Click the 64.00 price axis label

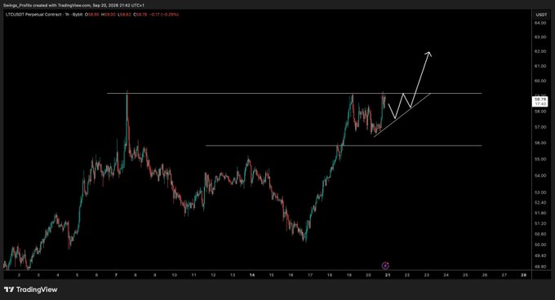540,23
